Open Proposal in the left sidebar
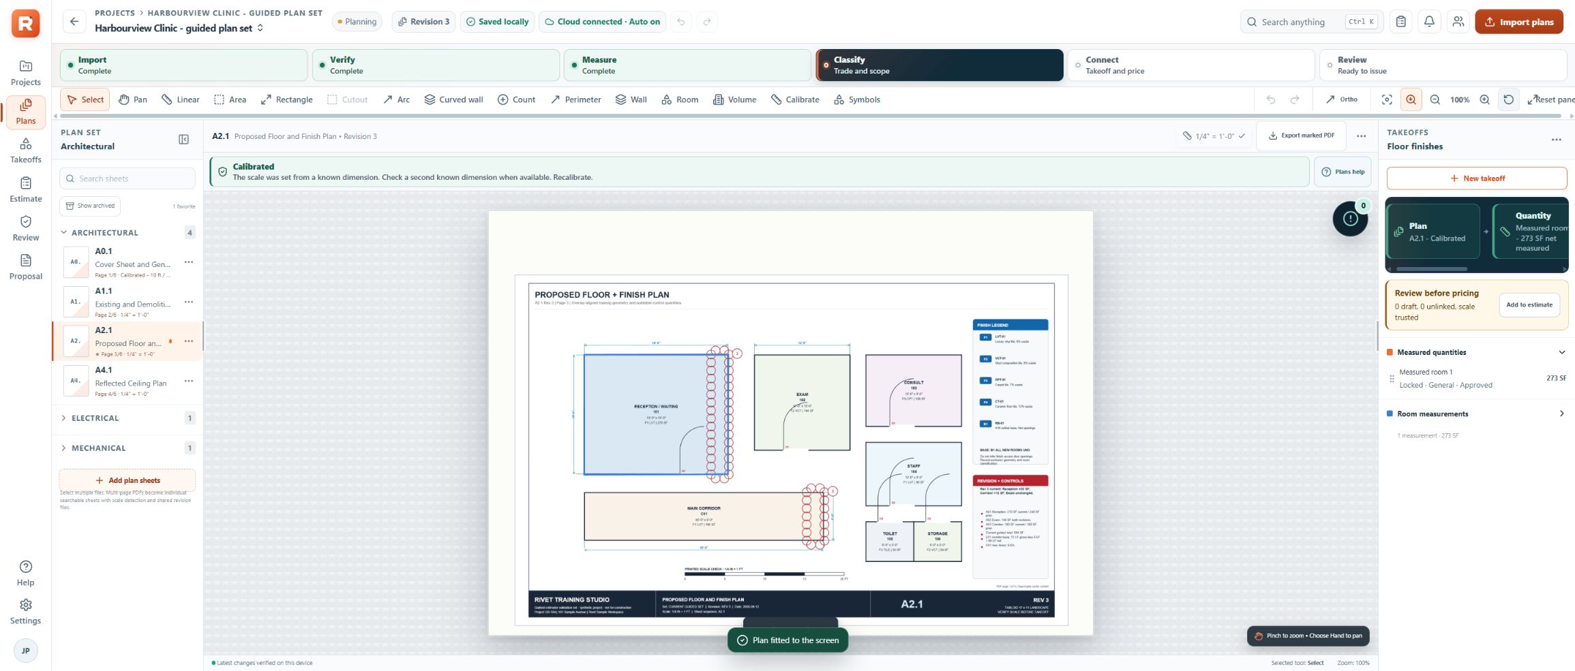This screenshot has height=671, width=1575. pos(26,268)
